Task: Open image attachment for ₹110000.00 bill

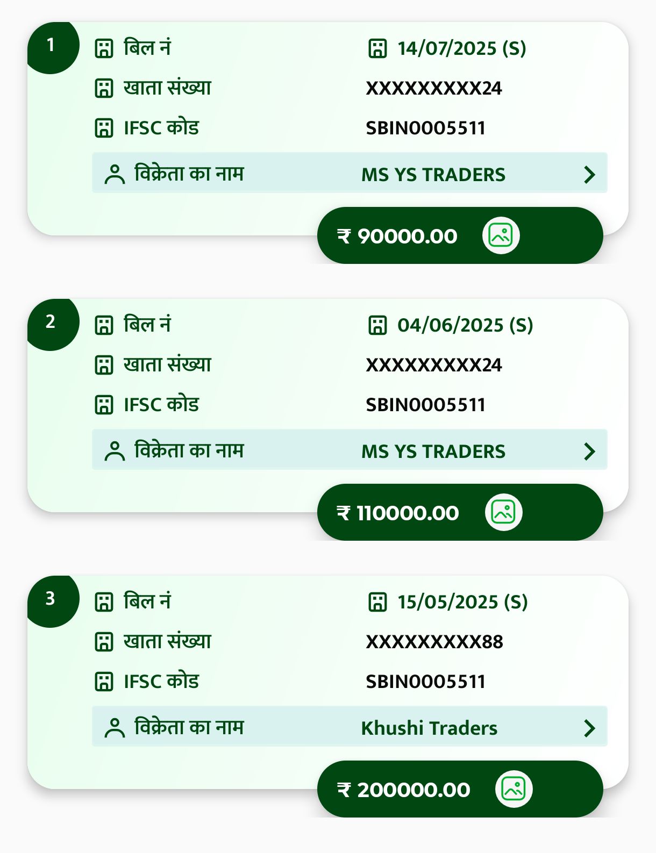Action: click(503, 512)
